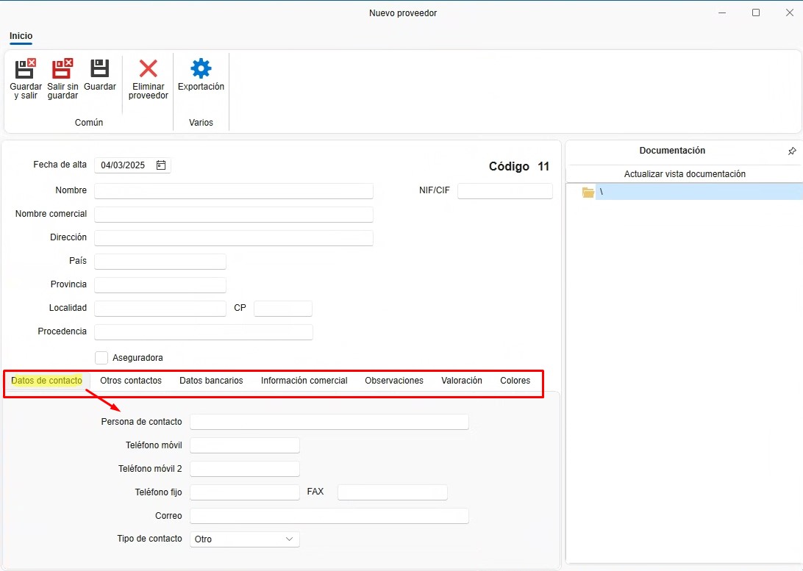Open Exportación gear icon
This screenshot has width=803, height=571.
(x=201, y=68)
